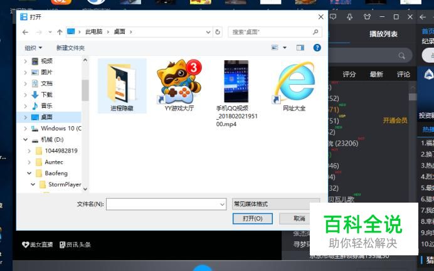Select the 网址大全 Internet Explorer shortcut
The image size is (434, 271).
pyautogui.click(x=294, y=86)
